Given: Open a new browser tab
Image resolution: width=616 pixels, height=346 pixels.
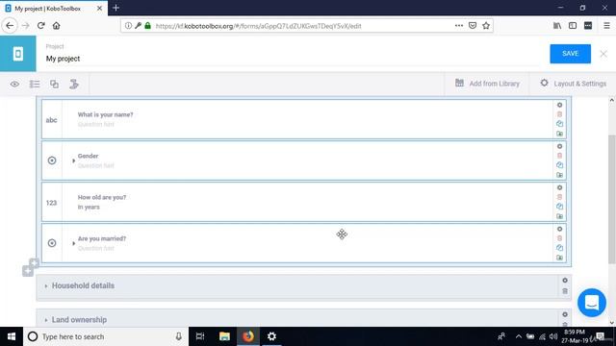Looking at the screenshot, I should coord(115,8).
